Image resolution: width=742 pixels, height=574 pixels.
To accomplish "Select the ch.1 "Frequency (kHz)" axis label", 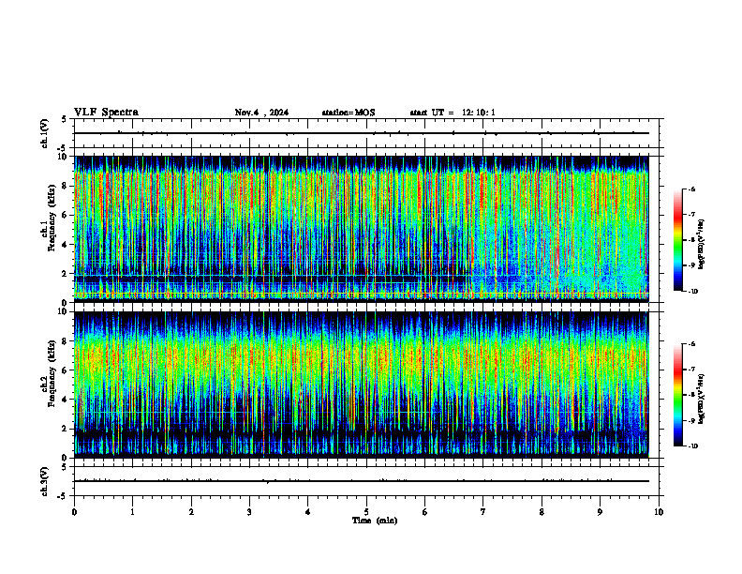I will click(x=52, y=218).
